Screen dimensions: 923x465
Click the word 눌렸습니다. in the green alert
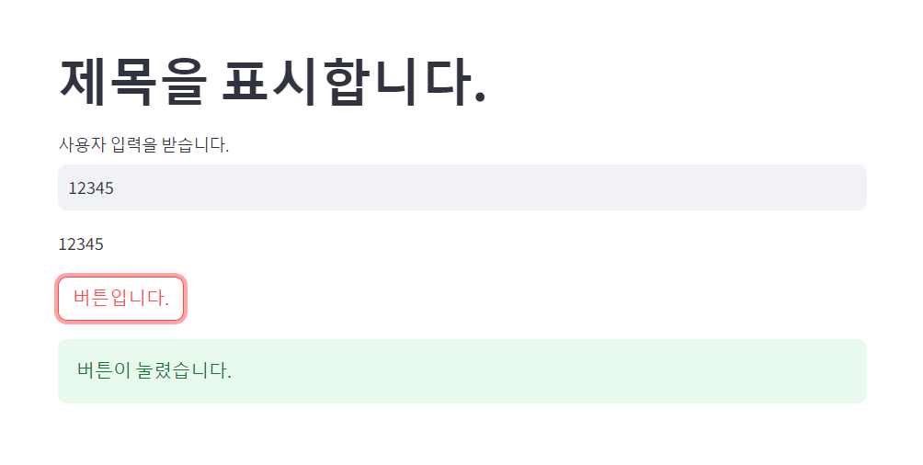(184, 370)
